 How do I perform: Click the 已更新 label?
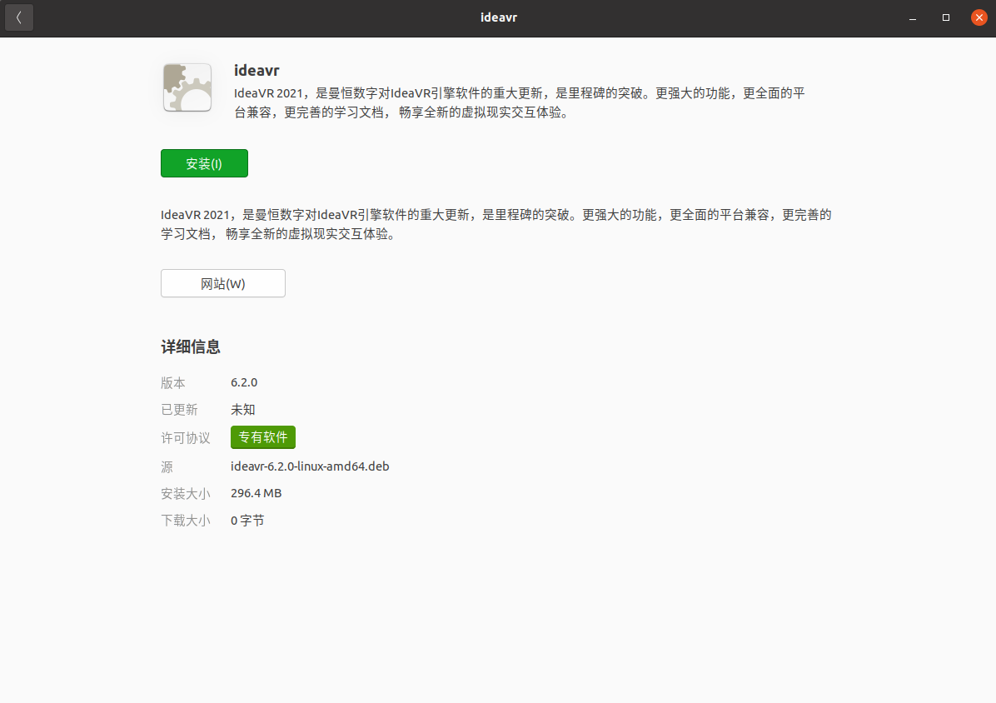tap(179, 410)
